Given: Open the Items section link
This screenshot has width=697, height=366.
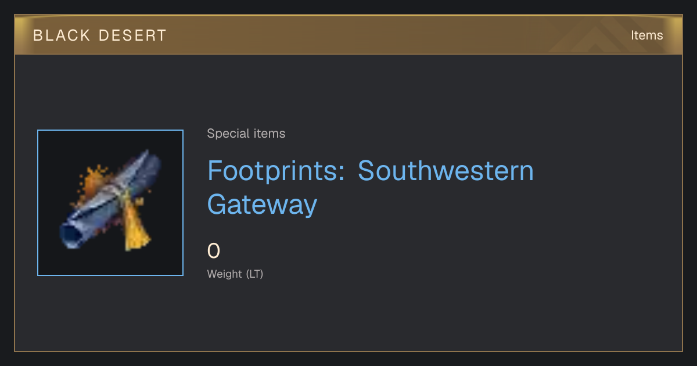Looking at the screenshot, I should (646, 35).
